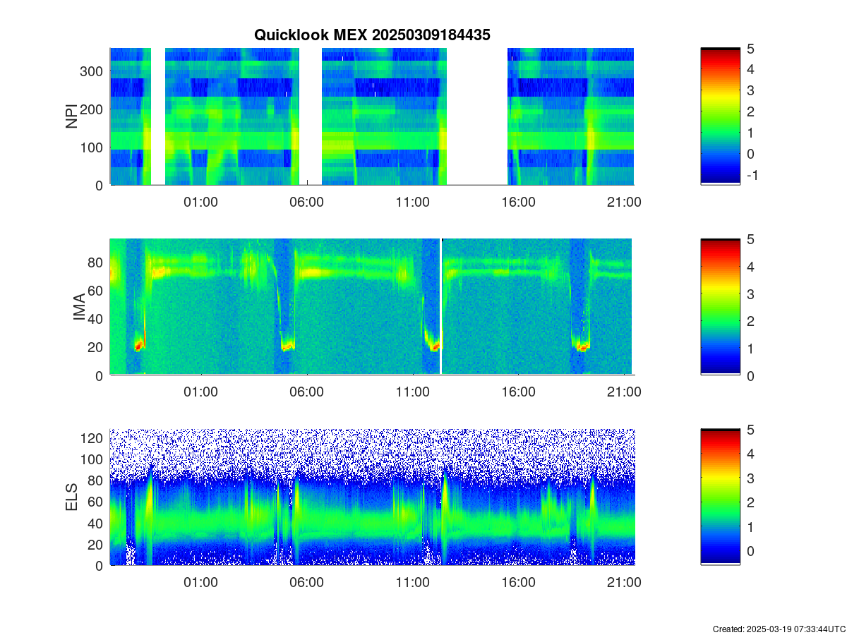Click the "16:00" time label below ELS plot
The width and height of the screenshot is (847, 635).
click(518, 582)
